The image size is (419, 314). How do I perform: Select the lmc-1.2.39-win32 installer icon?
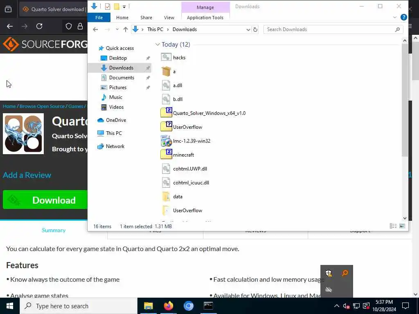[166, 141]
